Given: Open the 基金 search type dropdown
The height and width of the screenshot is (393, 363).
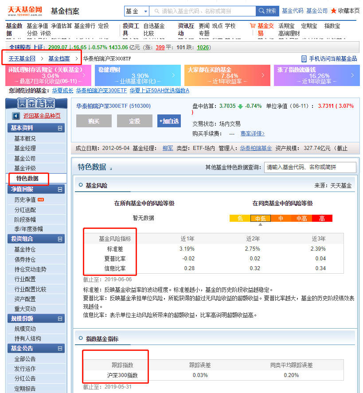Looking at the screenshot, I should (137, 11).
